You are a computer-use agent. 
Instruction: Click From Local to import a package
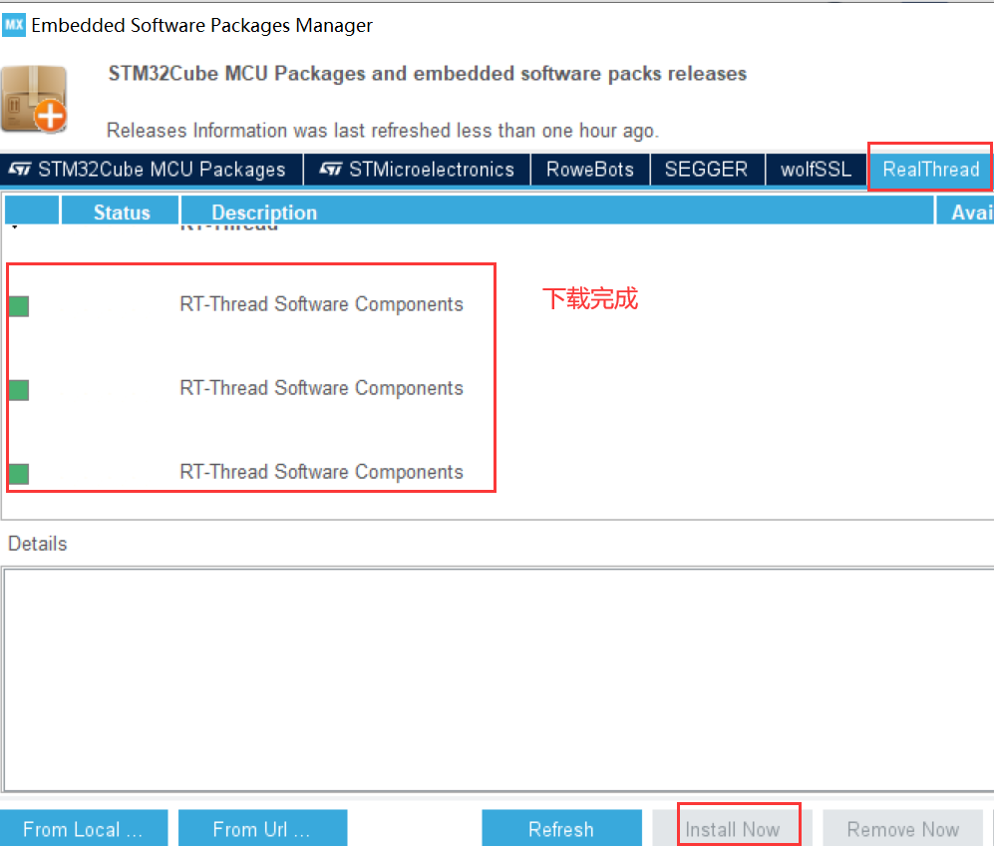click(84, 828)
